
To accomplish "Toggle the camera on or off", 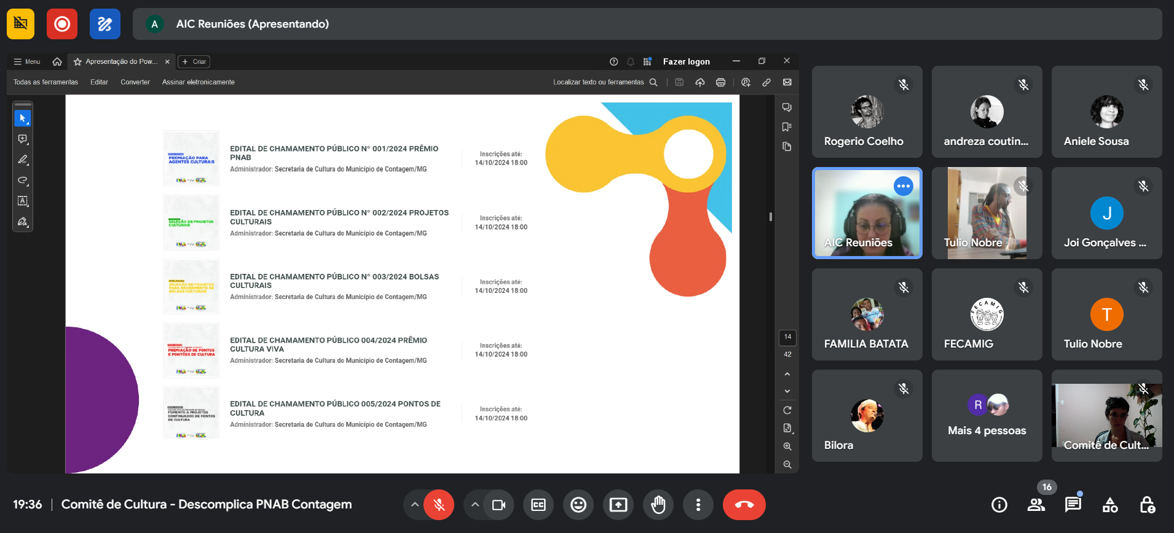I will click(498, 505).
